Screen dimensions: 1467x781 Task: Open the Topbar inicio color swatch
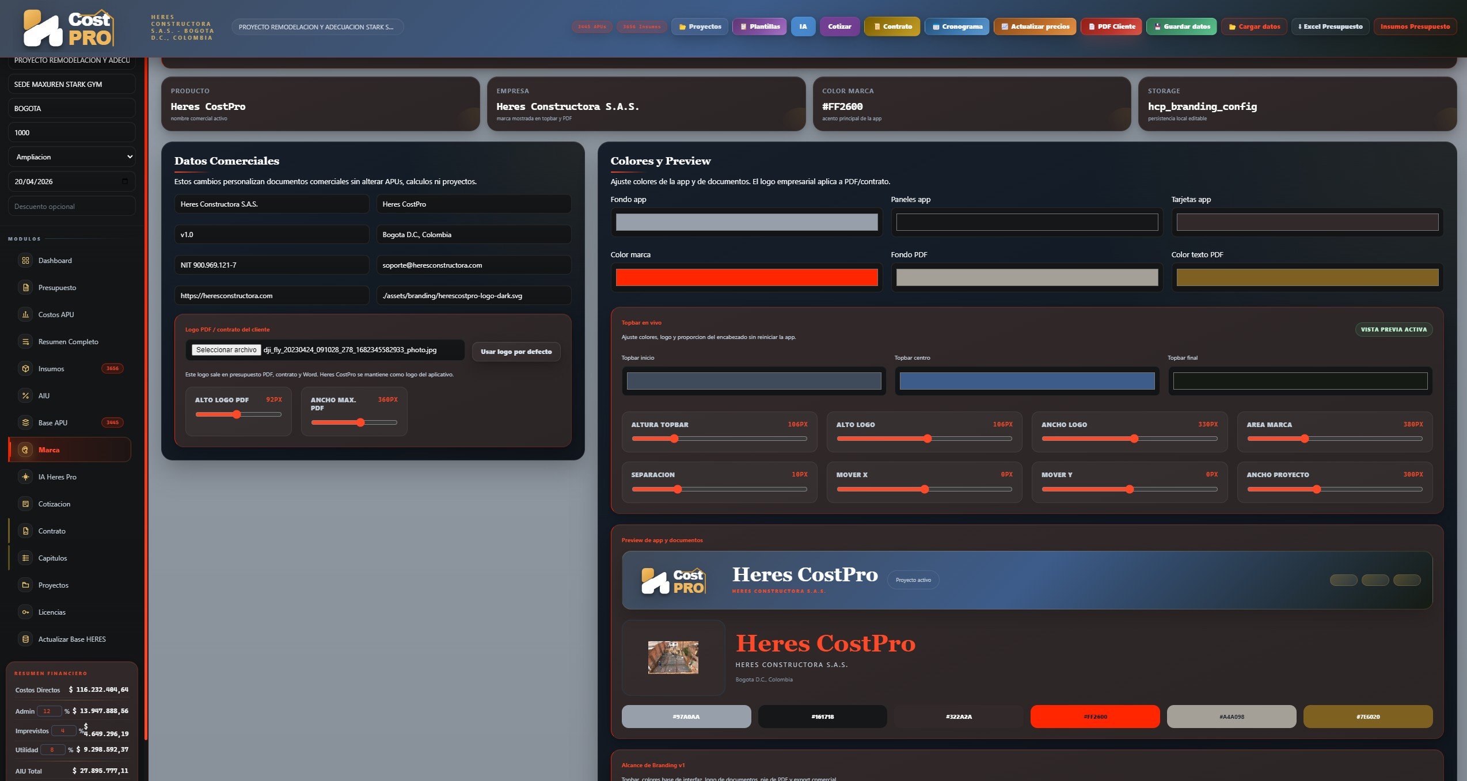click(x=754, y=381)
